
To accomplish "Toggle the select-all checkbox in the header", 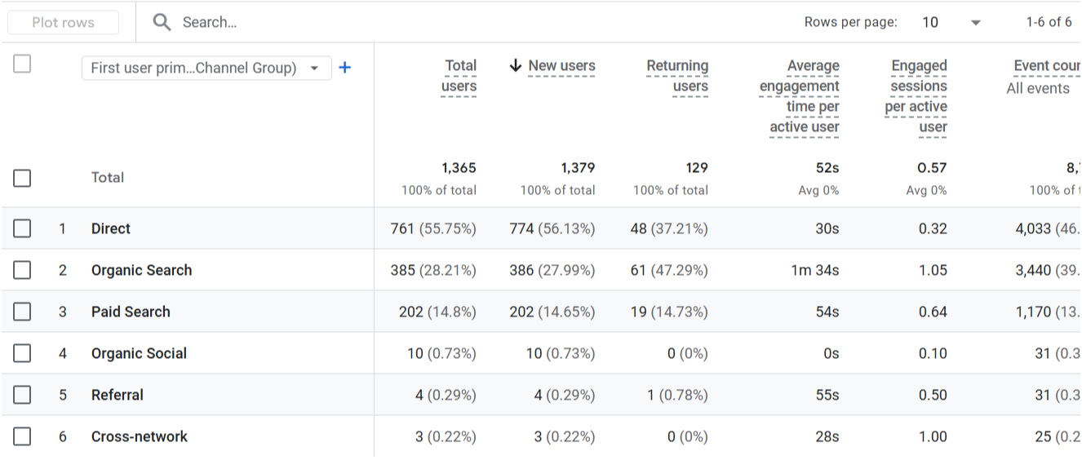I will point(22,64).
